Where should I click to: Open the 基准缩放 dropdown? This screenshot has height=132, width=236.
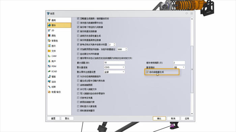(x=179, y=67)
